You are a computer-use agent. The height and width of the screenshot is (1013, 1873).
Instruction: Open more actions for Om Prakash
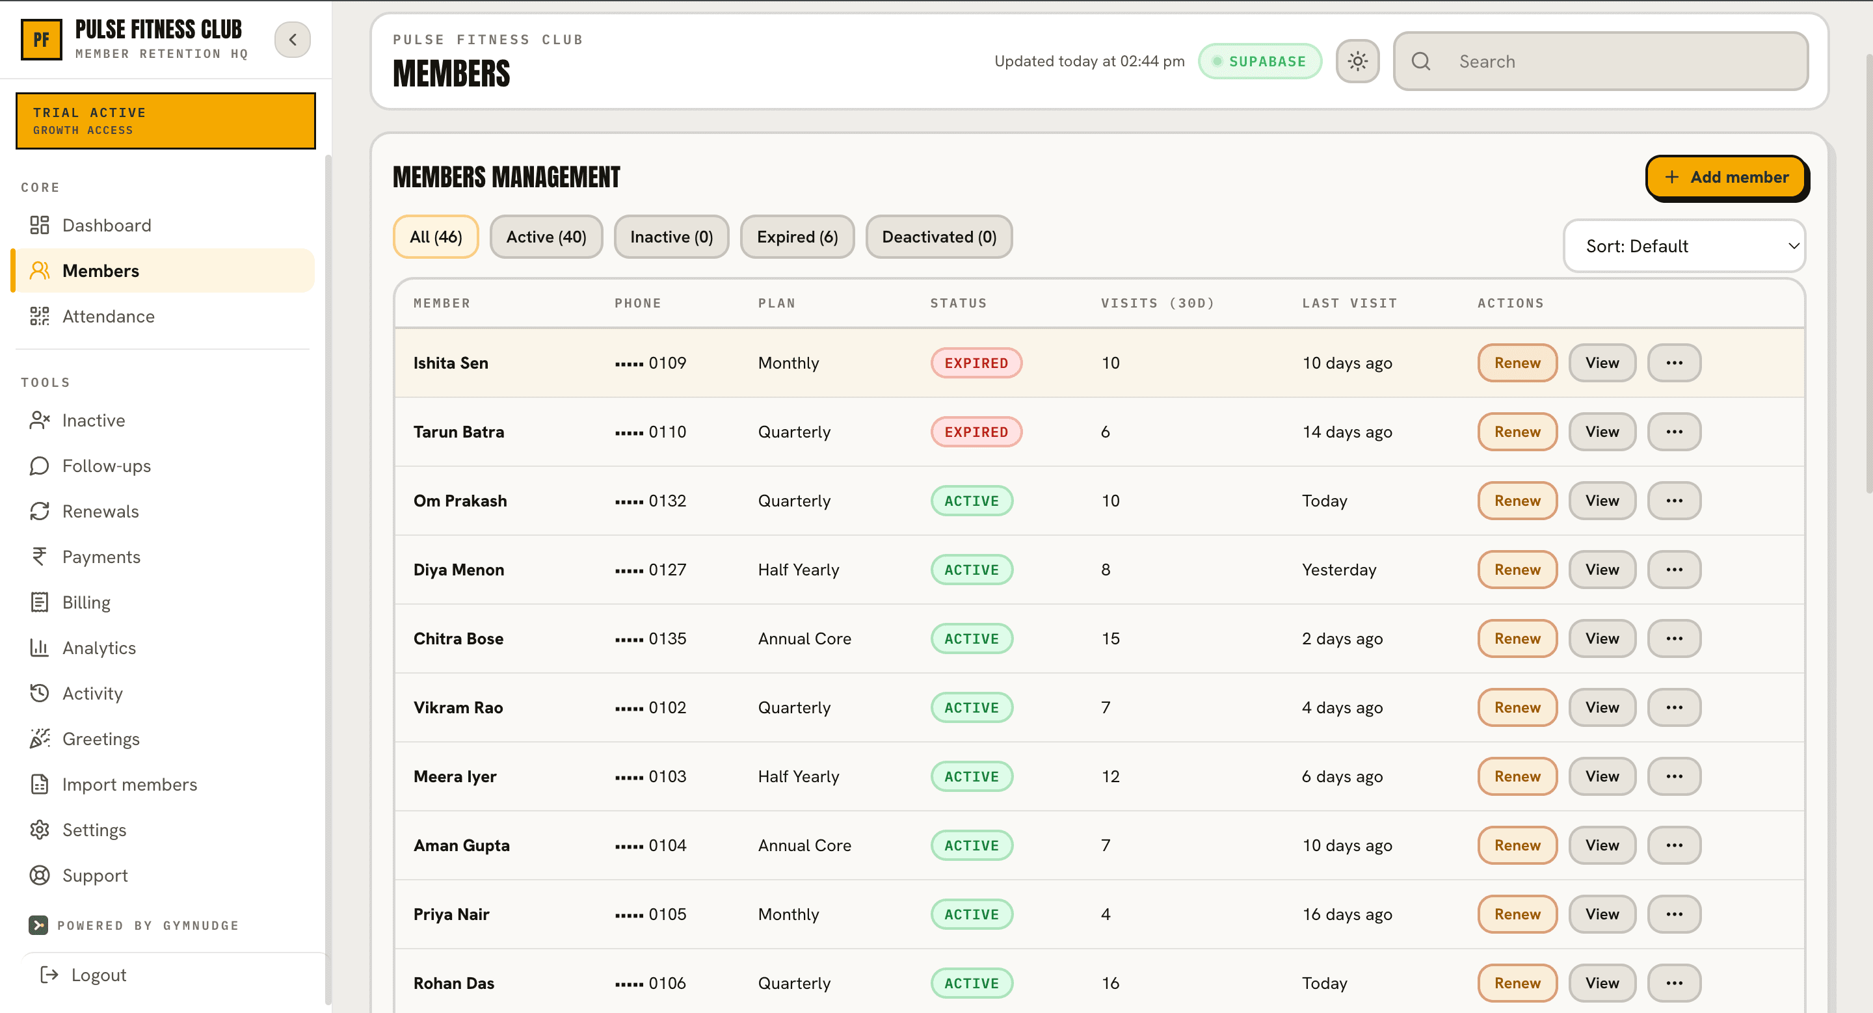(1674, 501)
